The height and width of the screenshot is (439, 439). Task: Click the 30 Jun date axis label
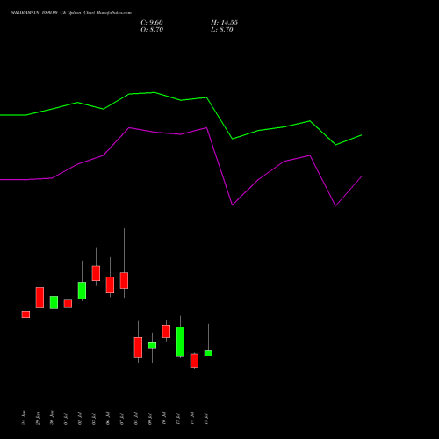[x=52, y=418]
